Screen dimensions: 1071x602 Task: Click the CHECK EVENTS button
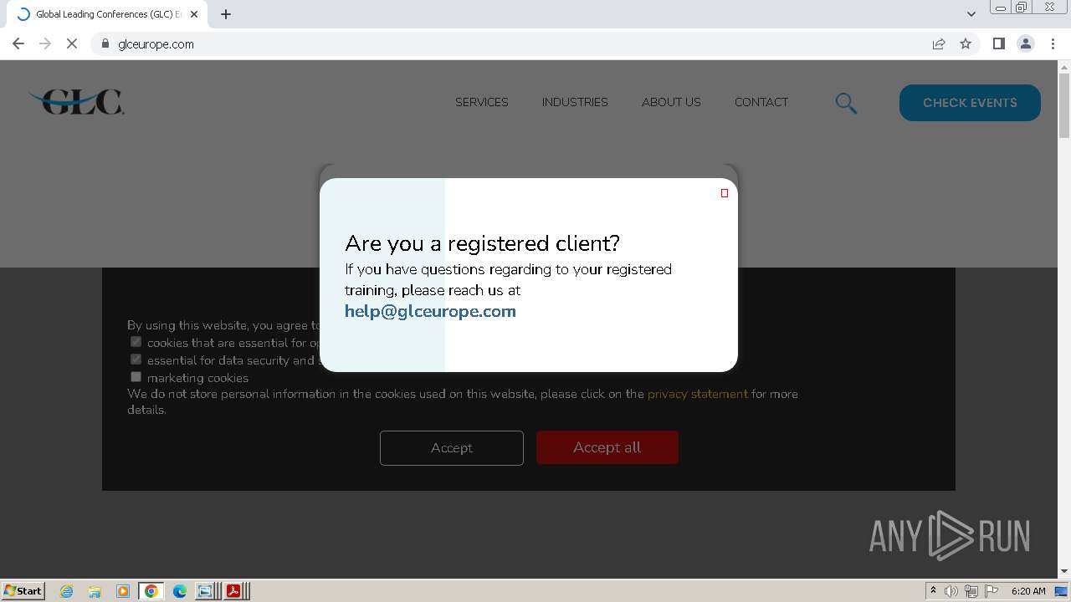click(x=970, y=103)
